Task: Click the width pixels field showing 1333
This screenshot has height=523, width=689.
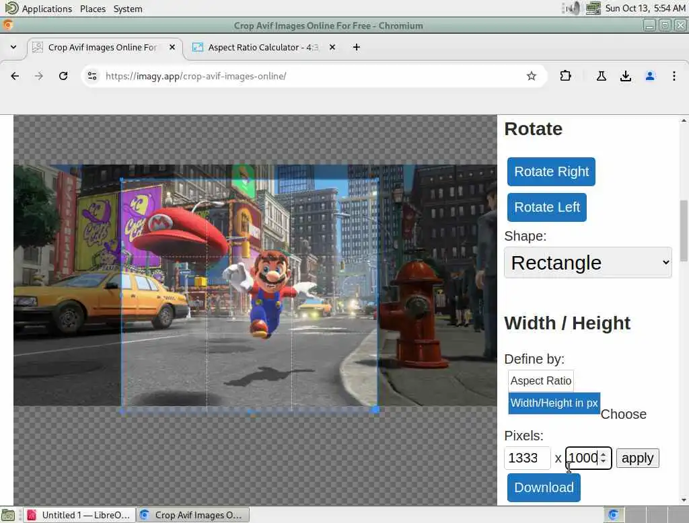Action: click(527, 458)
